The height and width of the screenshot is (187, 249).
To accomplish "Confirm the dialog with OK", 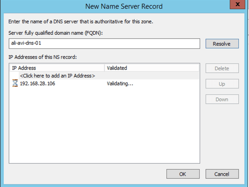I will click(183, 174).
